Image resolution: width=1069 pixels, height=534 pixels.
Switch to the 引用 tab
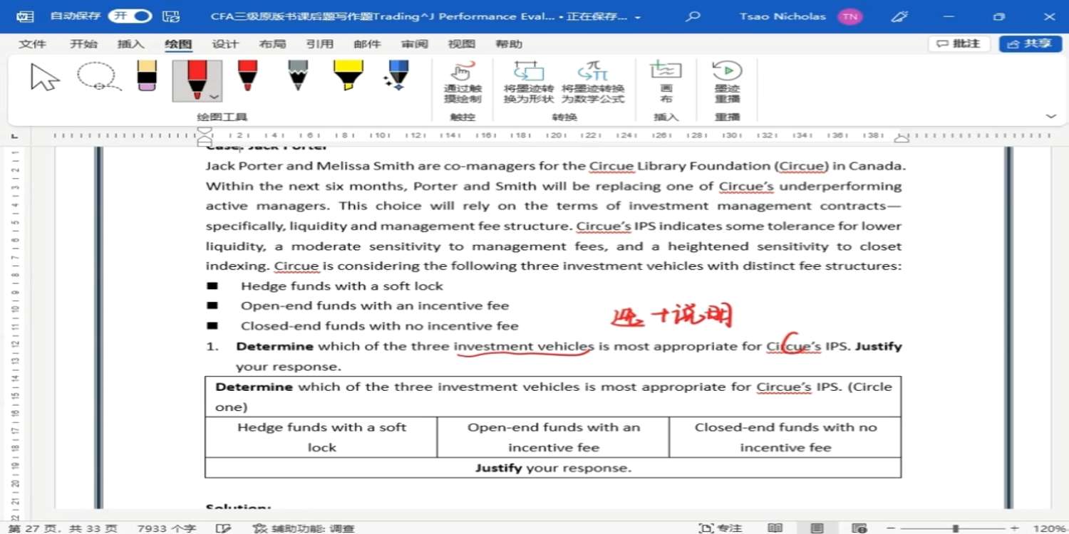pos(319,44)
